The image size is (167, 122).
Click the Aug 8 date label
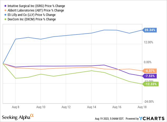pyautogui.click(x=15, y=107)
